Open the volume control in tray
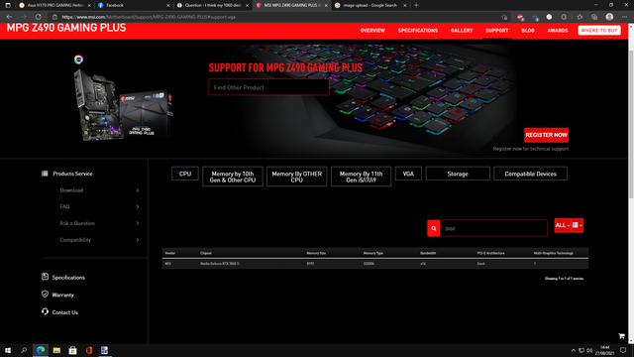The width and height of the screenshot is (634, 357). coord(589,350)
